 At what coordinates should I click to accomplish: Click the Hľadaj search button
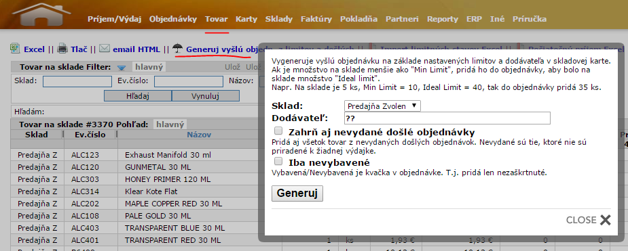[x=138, y=96]
